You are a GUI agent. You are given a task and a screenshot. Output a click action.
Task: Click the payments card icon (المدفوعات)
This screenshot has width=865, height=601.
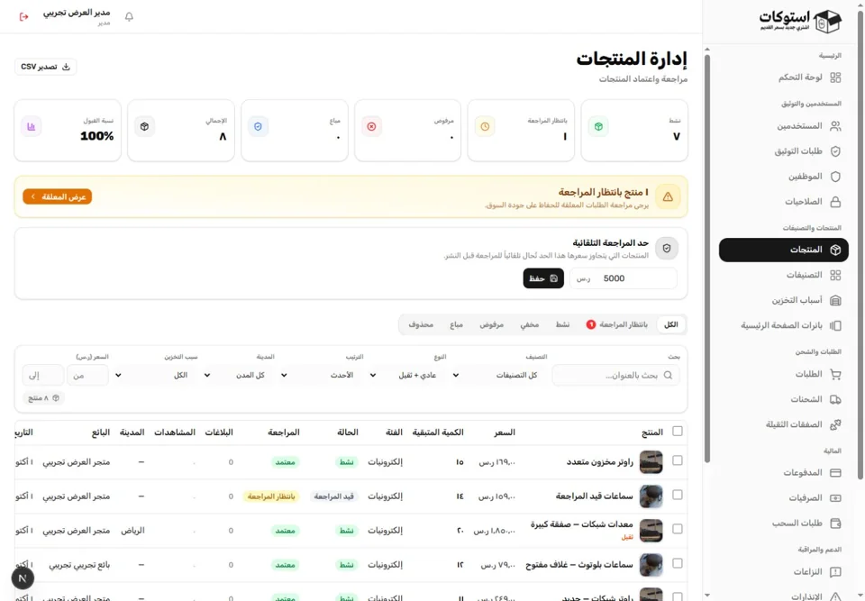(835, 473)
